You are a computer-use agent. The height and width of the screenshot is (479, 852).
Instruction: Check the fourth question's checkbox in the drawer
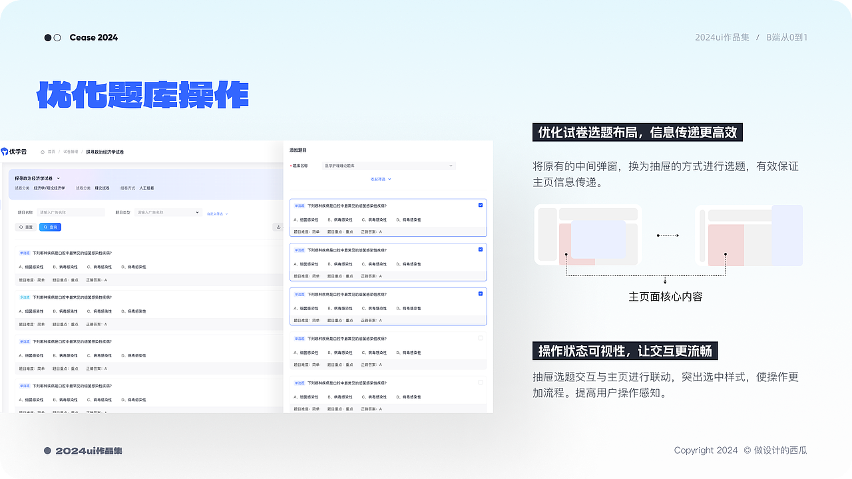point(480,337)
